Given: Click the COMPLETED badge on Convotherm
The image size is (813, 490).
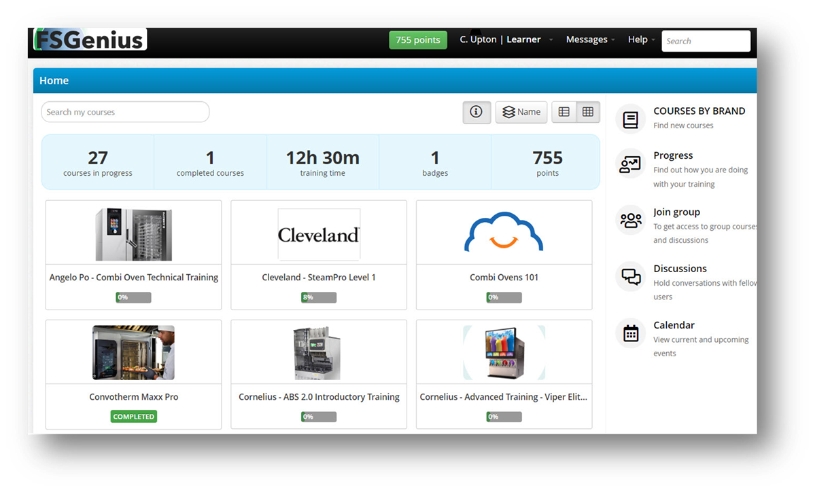Looking at the screenshot, I should point(134,417).
